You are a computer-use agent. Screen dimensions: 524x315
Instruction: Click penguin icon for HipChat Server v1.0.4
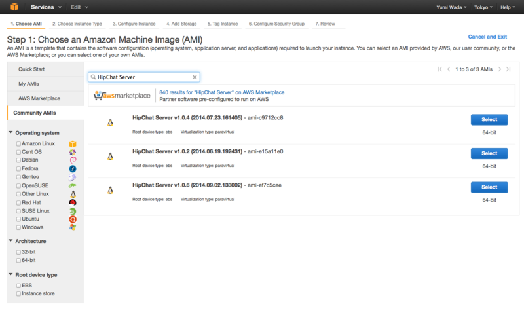pos(110,122)
